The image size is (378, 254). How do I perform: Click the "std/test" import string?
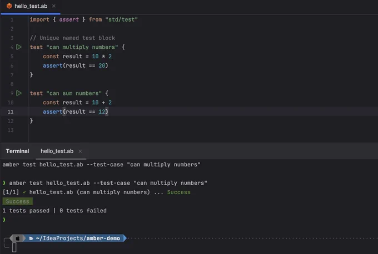point(121,19)
